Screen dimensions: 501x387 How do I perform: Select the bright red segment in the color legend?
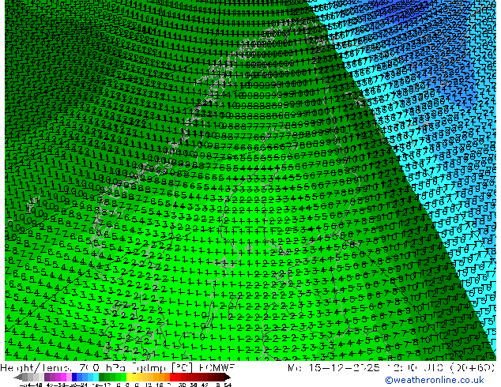pyautogui.click(x=172, y=377)
